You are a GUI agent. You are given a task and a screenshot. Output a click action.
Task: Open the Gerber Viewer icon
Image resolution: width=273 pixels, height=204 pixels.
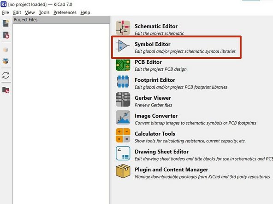(x=123, y=99)
